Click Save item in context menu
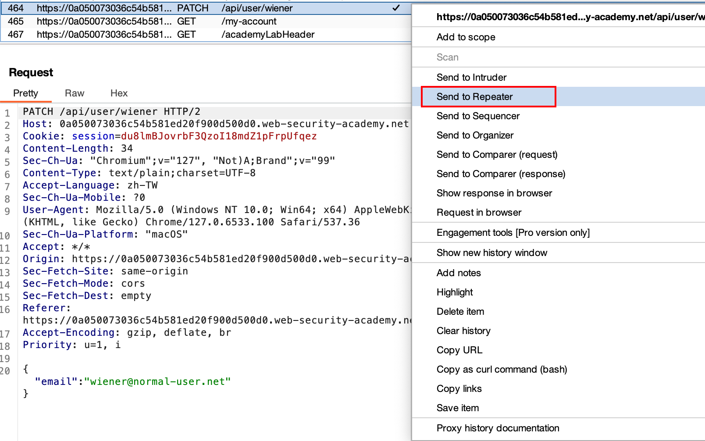The height and width of the screenshot is (441, 705). point(559,408)
